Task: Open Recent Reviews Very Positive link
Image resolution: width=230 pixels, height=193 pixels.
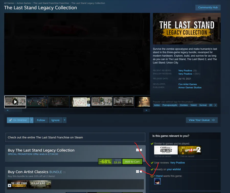Action: coord(185,71)
